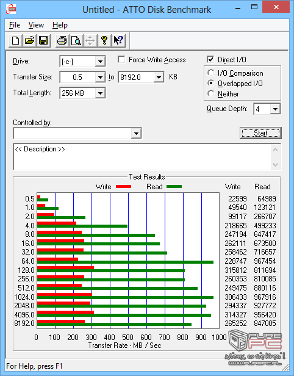This screenshot has height=376, width=294.
Task: Click the red Write legend swatch
Action: 124,187
